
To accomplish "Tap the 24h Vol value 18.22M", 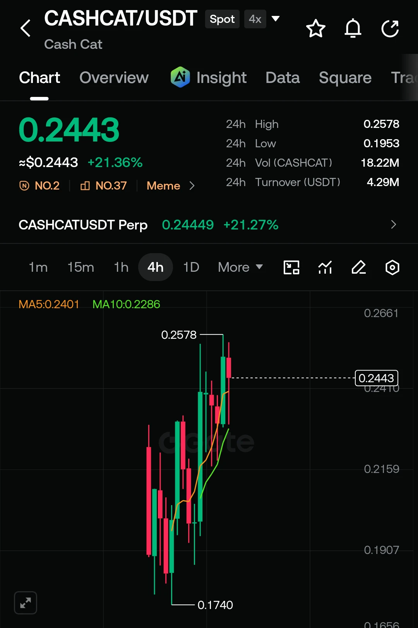I will point(380,163).
